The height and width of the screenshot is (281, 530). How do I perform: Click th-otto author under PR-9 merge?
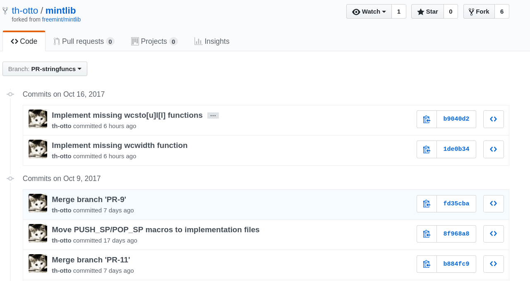pyautogui.click(x=62, y=210)
